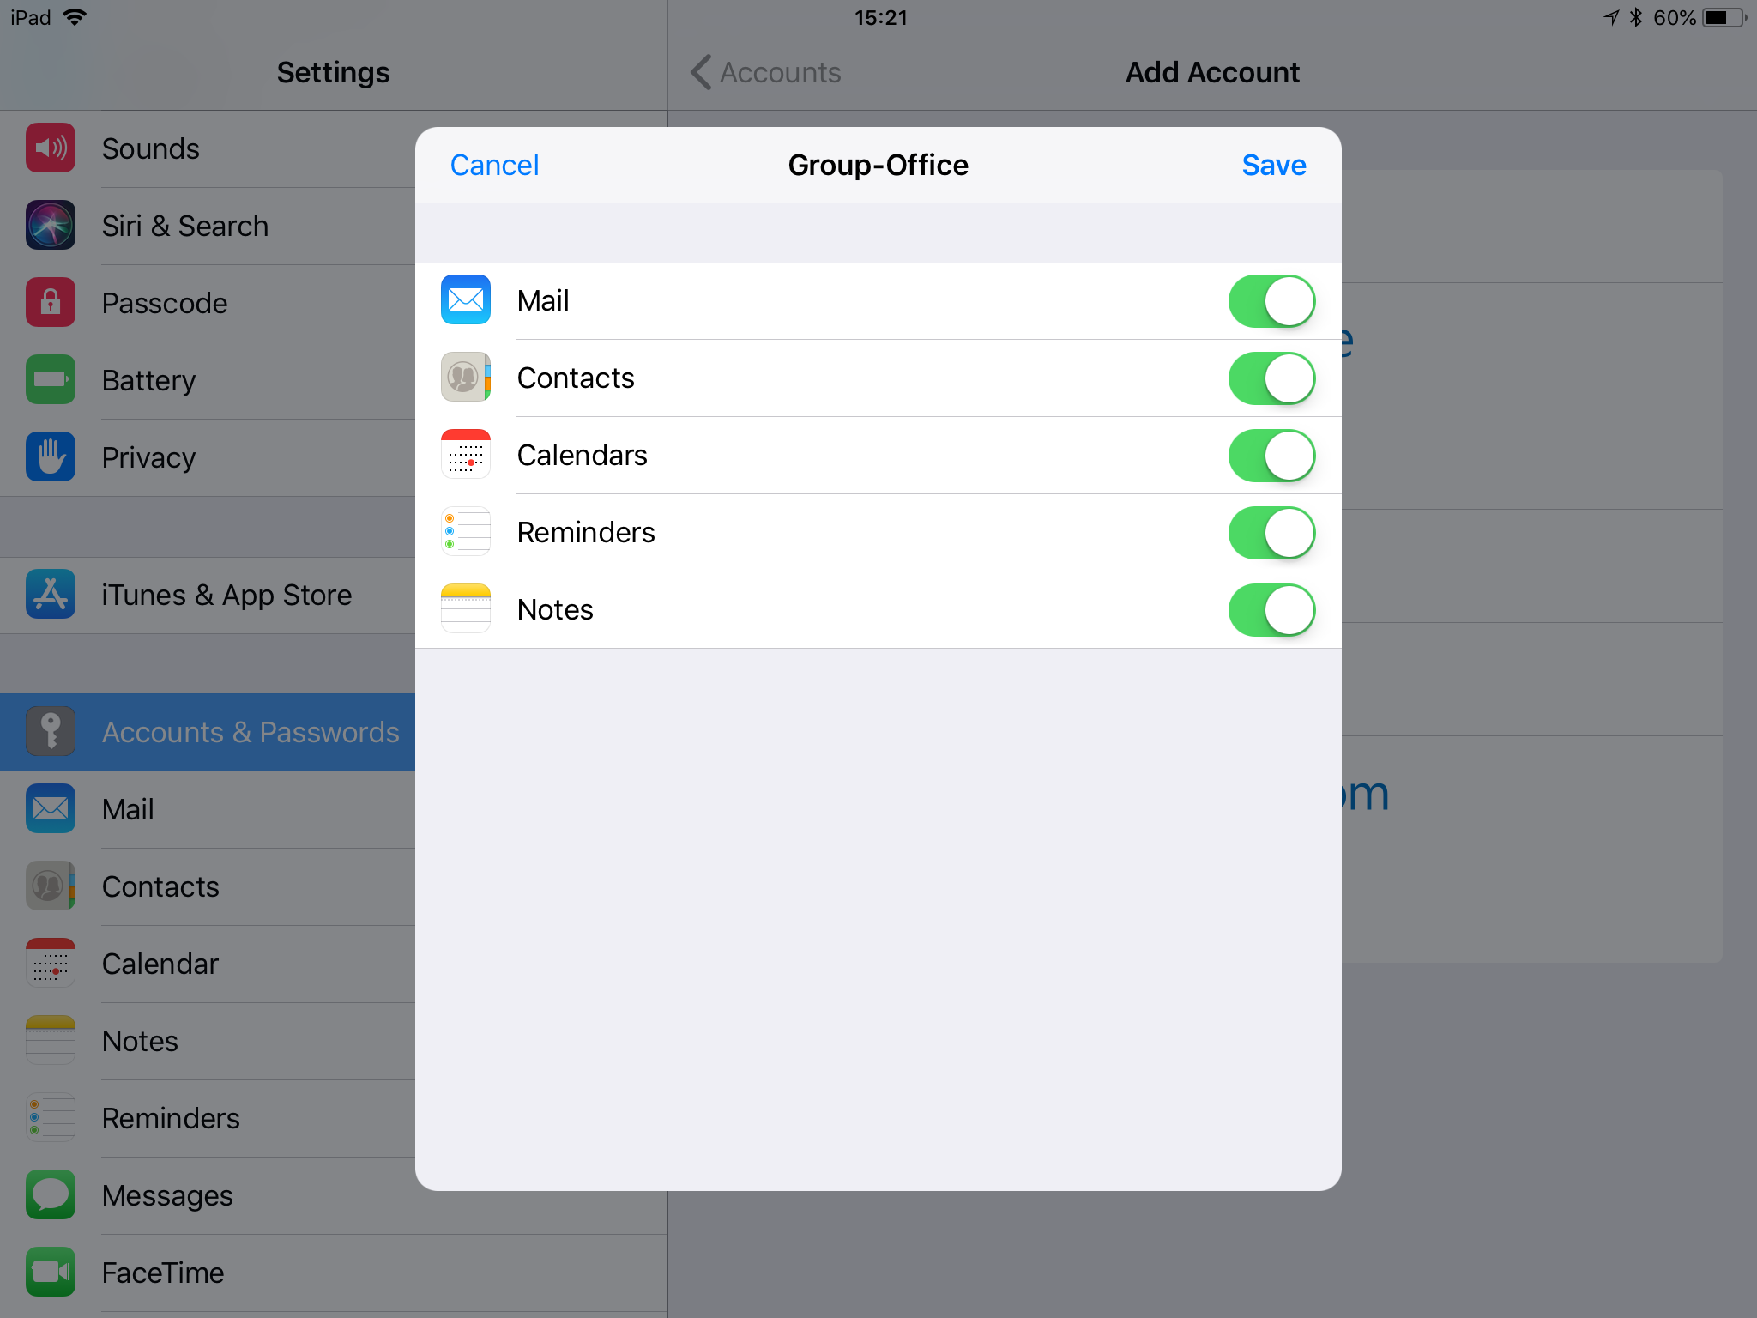Viewport: 1757px width, 1318px height.
Task: Tap the Mail icon in Group-Office dialog
Action: 466,300
